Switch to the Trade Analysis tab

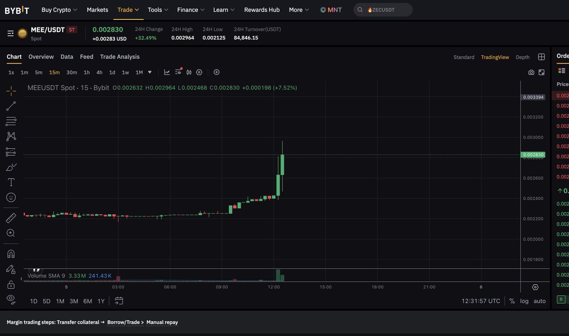(119, 57)
